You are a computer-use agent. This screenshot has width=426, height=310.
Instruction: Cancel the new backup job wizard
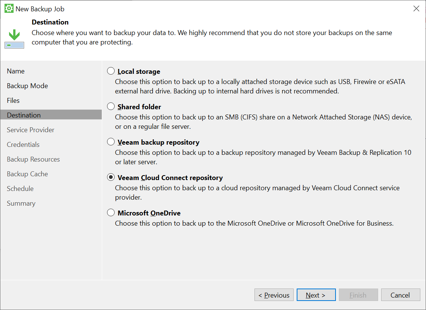click(400, 295)
